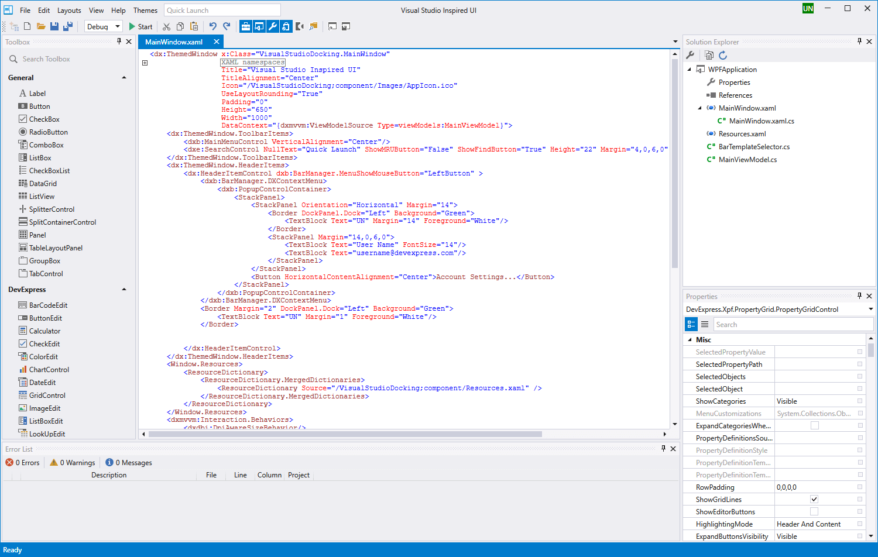The image size is (878, 557).
Task: Click the Save All toolbar icon
Action: [68, 26]
